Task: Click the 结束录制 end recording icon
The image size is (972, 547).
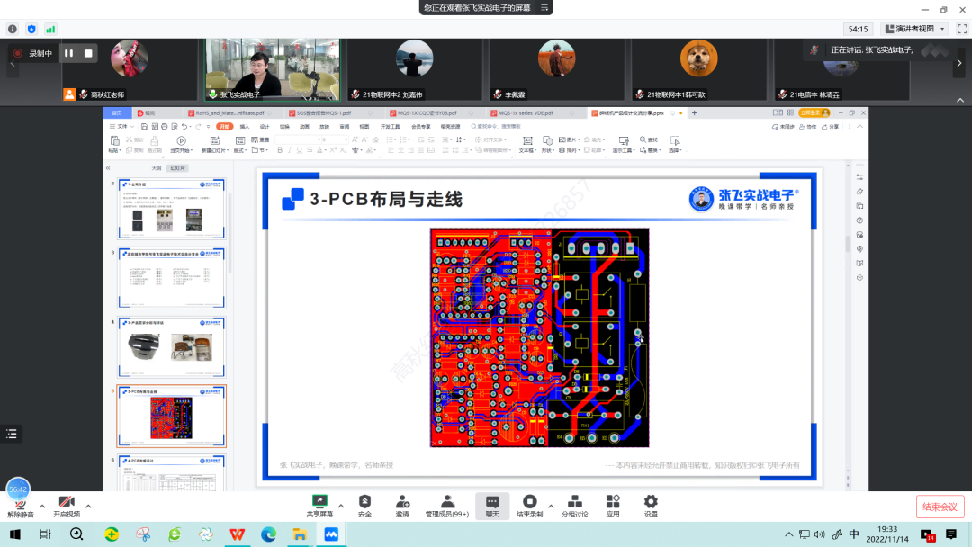Action: coord(529,502)
